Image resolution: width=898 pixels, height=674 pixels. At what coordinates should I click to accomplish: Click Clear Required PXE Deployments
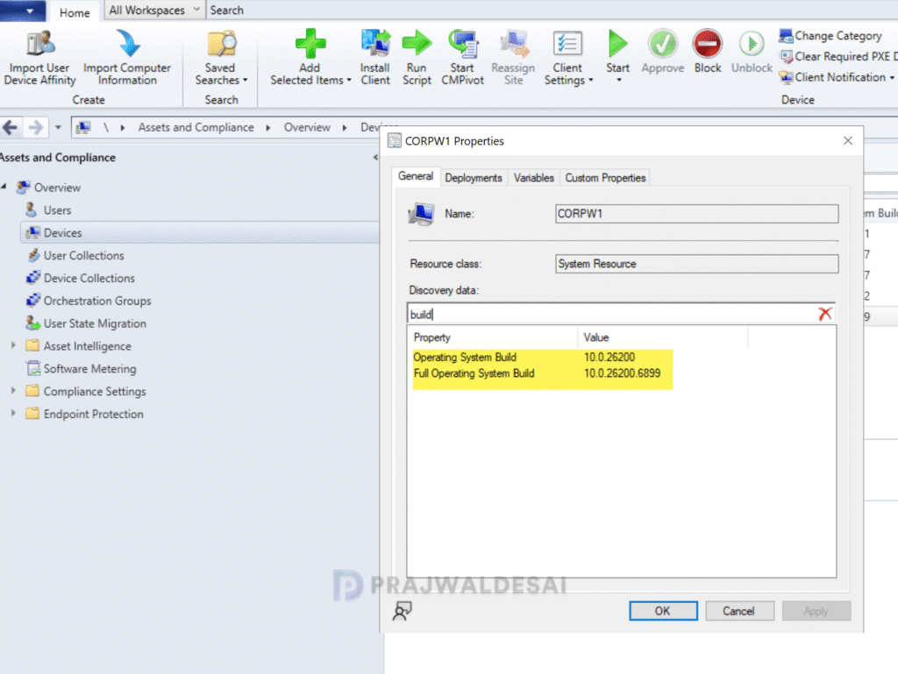[x=837, y=57]
